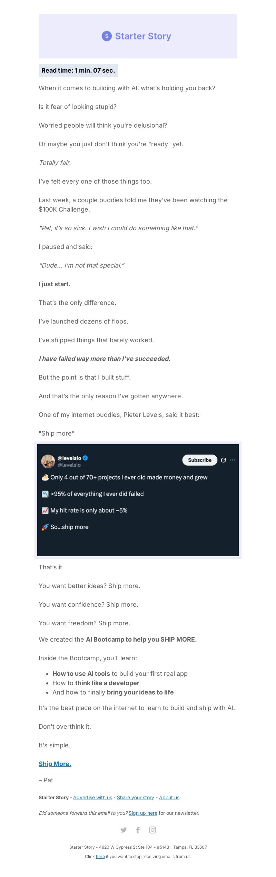This screenshot has height=877, width=276.
Task: Click the gray @levelsio handle text
Action: [x=69, y=465]
